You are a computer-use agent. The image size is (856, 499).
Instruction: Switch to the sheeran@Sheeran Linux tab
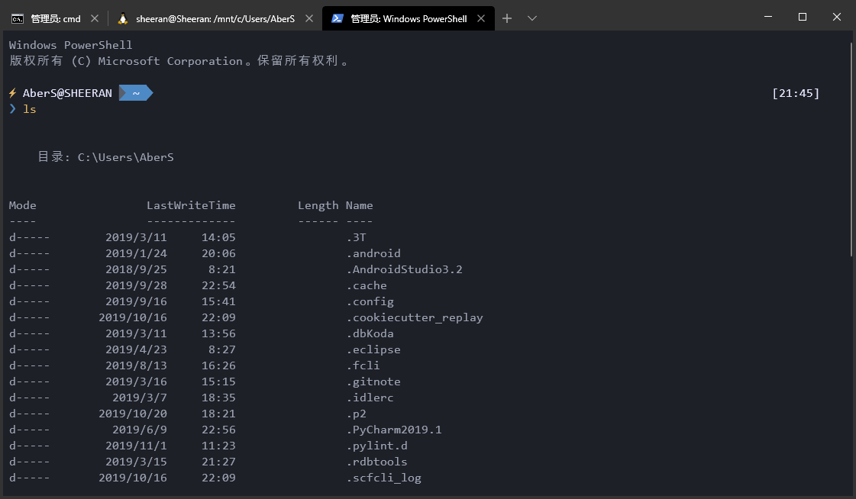tap(215, 18)
